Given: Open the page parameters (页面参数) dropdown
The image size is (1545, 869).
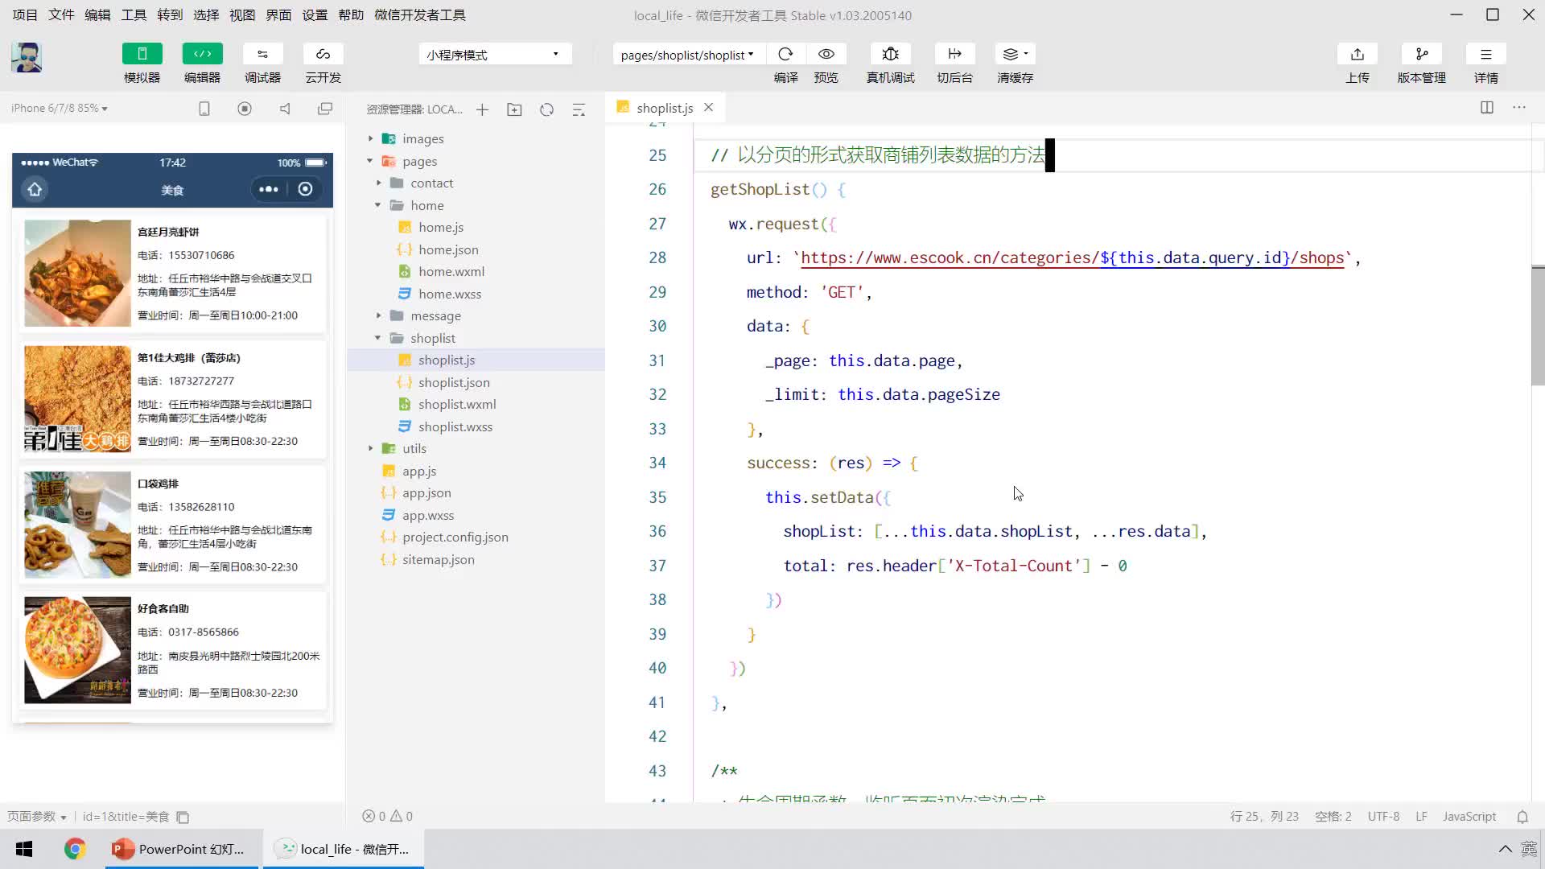Looking at the screenshot, I should [x=37, y=816].
